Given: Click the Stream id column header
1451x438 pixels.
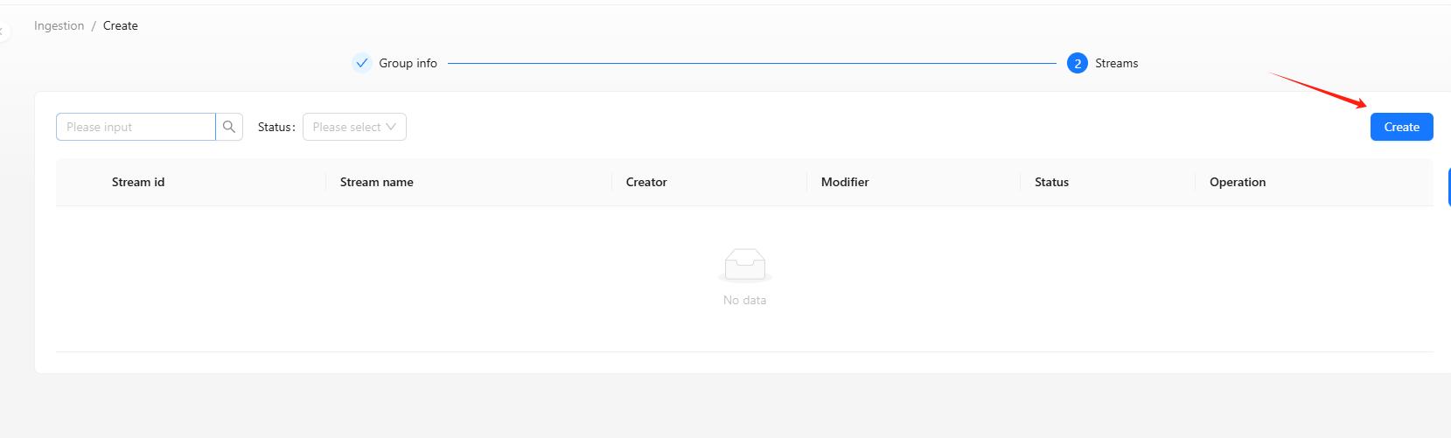Looking at the screenshot, I should [x=138, y=182].
